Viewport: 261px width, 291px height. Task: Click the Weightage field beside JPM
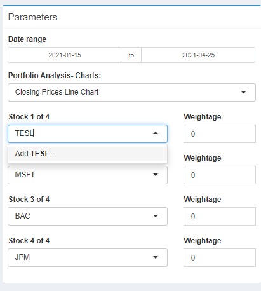point(220,257)
